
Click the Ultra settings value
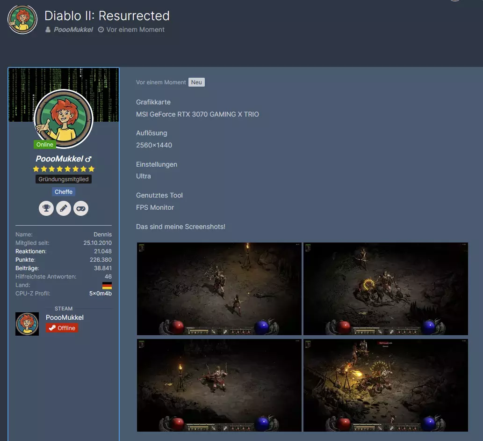tap(144, 176)
